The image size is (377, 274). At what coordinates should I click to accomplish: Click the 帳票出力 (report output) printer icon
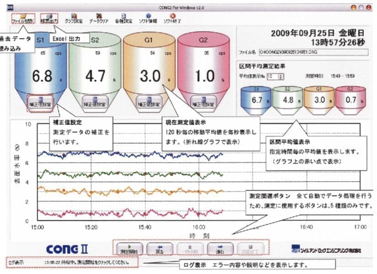coord(49,18)
